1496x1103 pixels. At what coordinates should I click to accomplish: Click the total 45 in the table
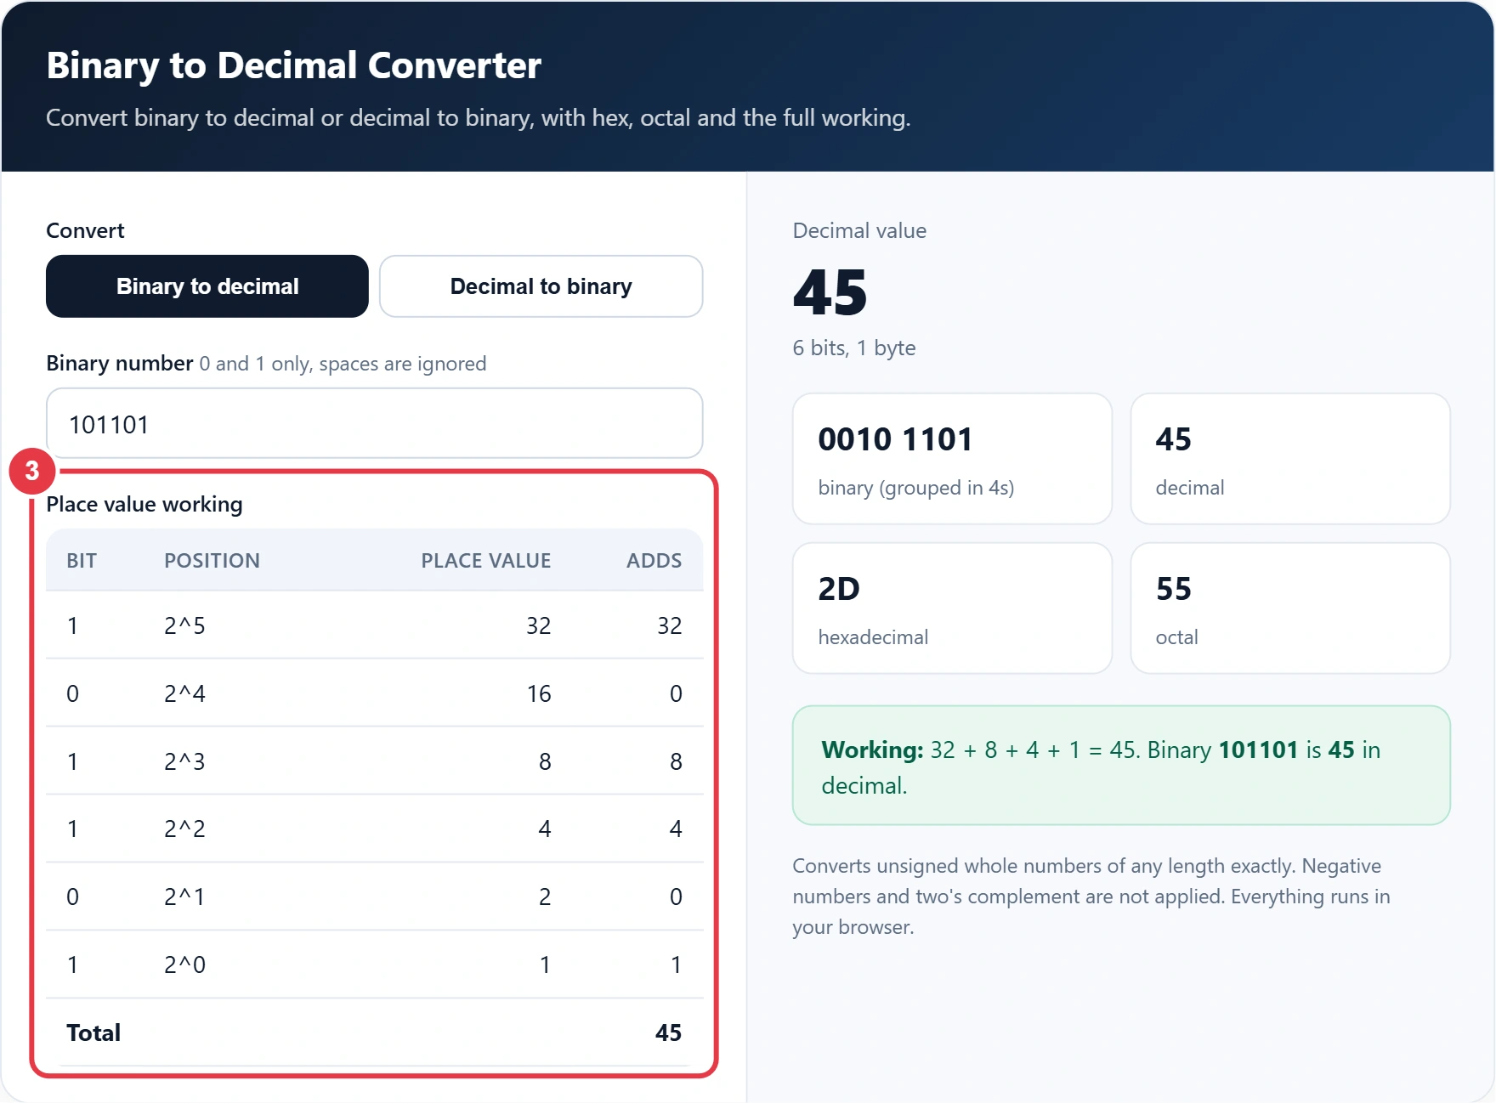[x=668, y=1032]
